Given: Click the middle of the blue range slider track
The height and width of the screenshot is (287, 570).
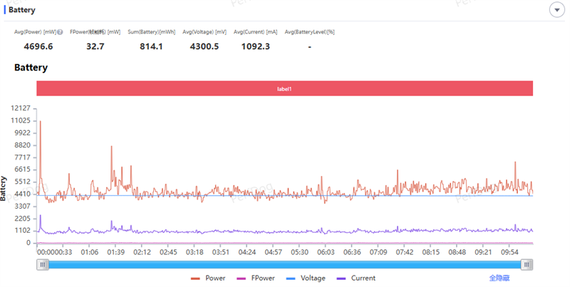Looking at the screenshot, I should 285,264.
